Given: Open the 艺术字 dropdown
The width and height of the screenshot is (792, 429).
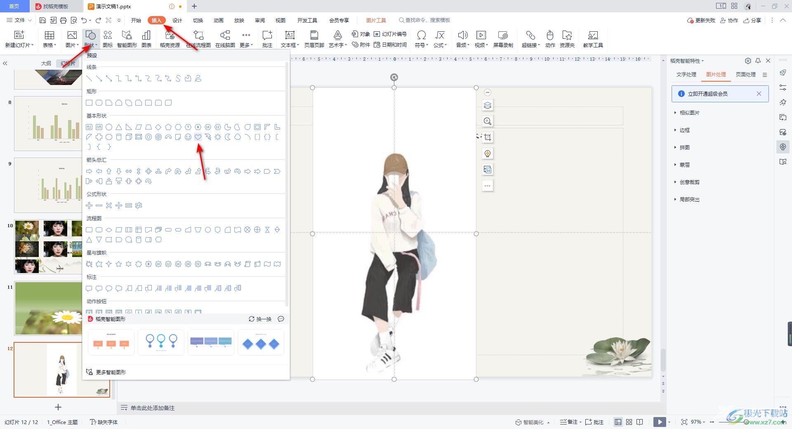Looking at the screenshot, I should tap(338, 45).
